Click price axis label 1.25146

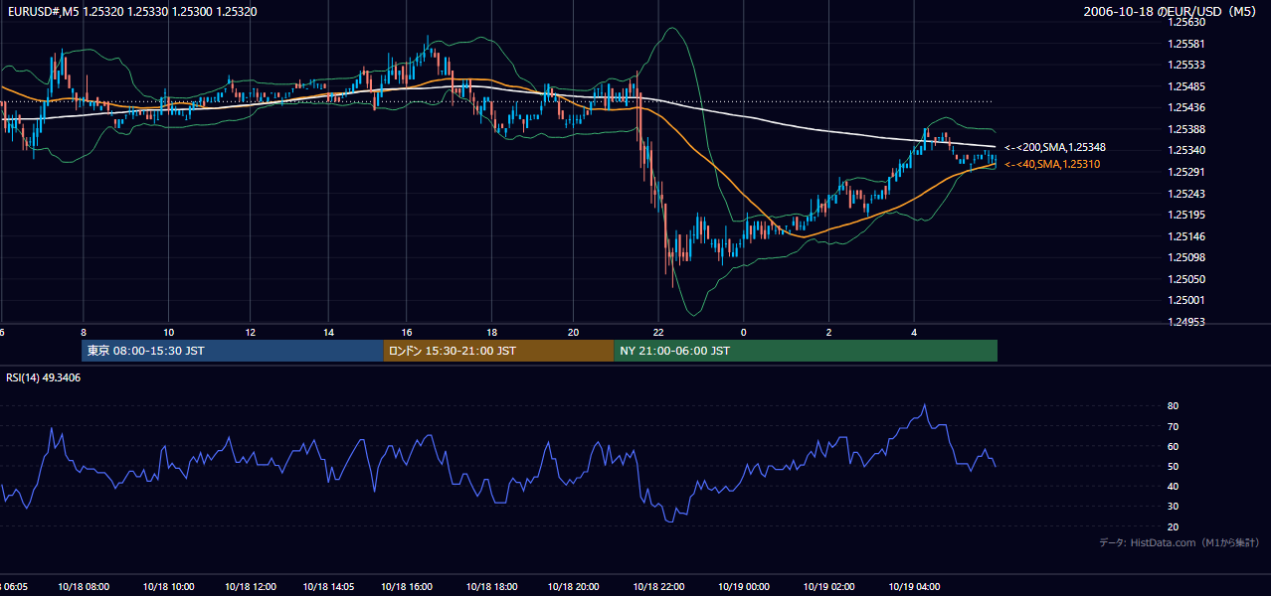1186,236
